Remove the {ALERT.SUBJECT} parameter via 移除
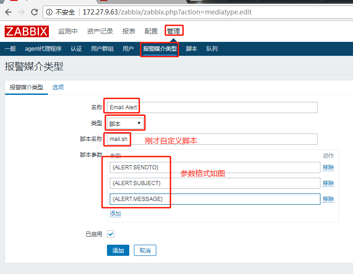The height and width of the screenshot is (274, 353). click(328, 183)
